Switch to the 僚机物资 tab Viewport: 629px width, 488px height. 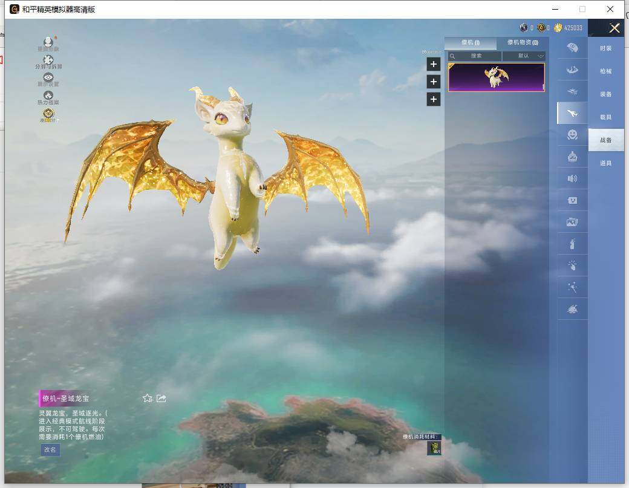(x=523, y=42)
